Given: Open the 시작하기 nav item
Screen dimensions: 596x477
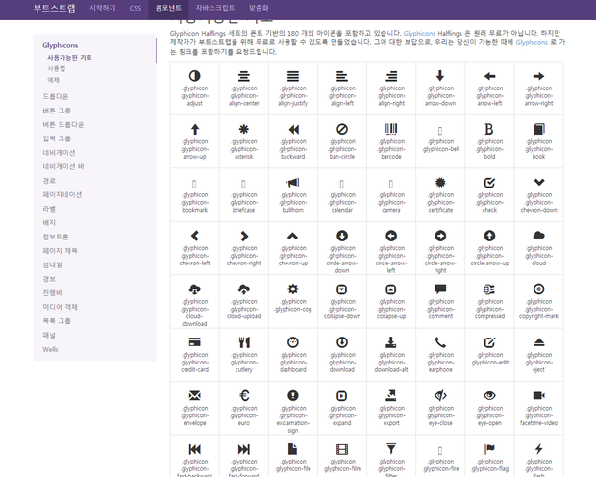Looking at the screenshot, I should point(102,8).
